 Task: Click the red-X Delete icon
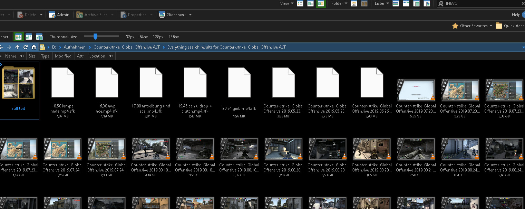coord(20,15)
